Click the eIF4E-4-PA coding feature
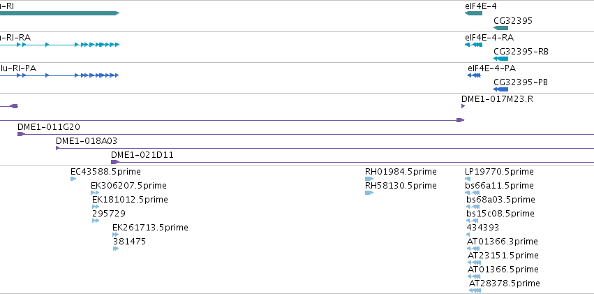The height and width of the screenshot is (294, 594). click(x=474, y=75)
